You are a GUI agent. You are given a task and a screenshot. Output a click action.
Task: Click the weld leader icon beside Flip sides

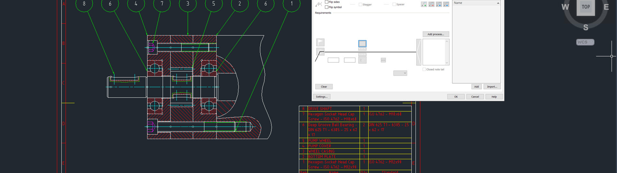(319, 4)
